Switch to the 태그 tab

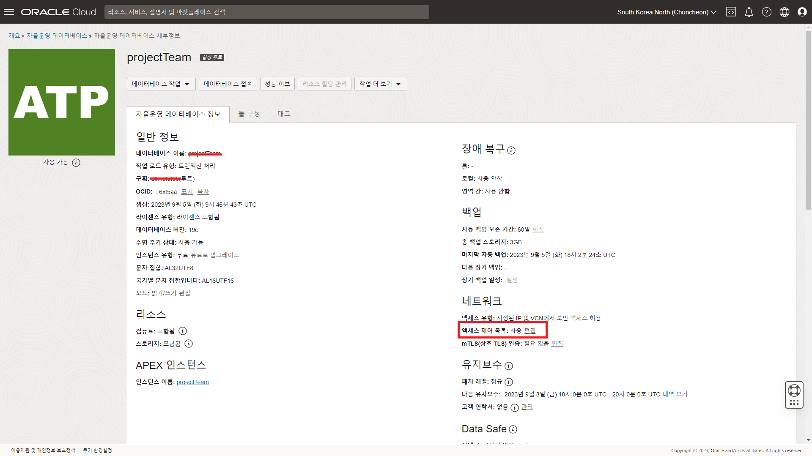coord(283,114)
